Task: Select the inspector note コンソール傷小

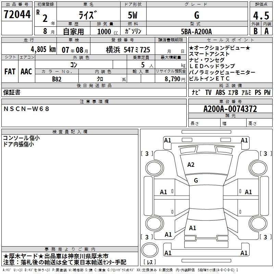Action: pyautogui.click(x=21, y=138)
